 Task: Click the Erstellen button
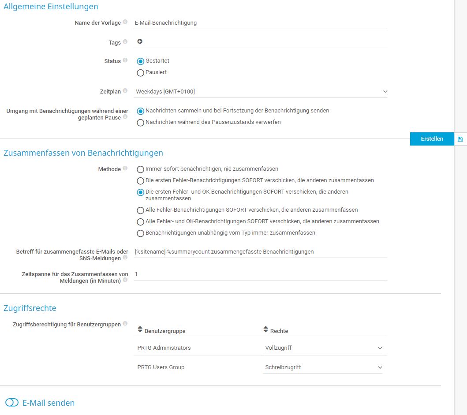coord(431,138)
